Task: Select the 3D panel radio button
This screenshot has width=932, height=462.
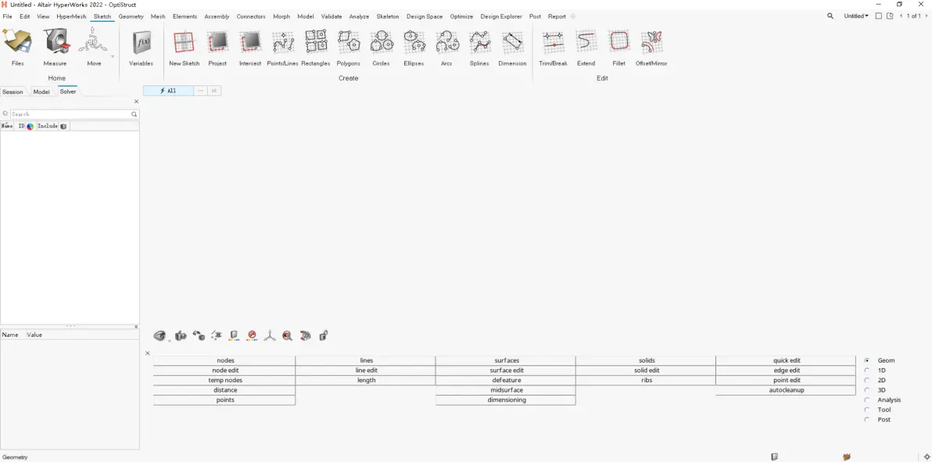Action: click(x=867, y=390)
